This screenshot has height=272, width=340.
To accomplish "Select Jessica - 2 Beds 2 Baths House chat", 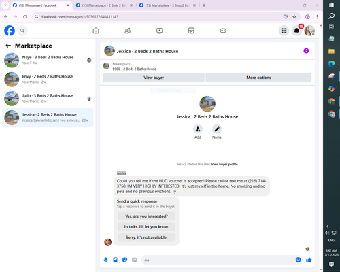I will point(48,118).
